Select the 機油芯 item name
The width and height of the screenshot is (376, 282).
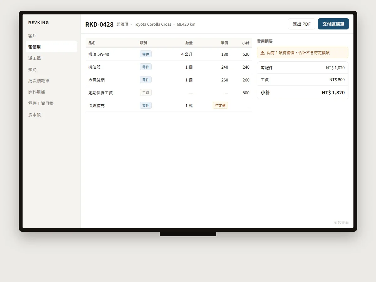[x=95, y=67]
